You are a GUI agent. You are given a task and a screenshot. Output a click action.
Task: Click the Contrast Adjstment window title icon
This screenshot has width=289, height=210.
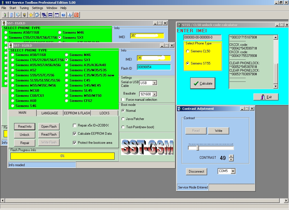pyautogui.click(x=179, y=109)
